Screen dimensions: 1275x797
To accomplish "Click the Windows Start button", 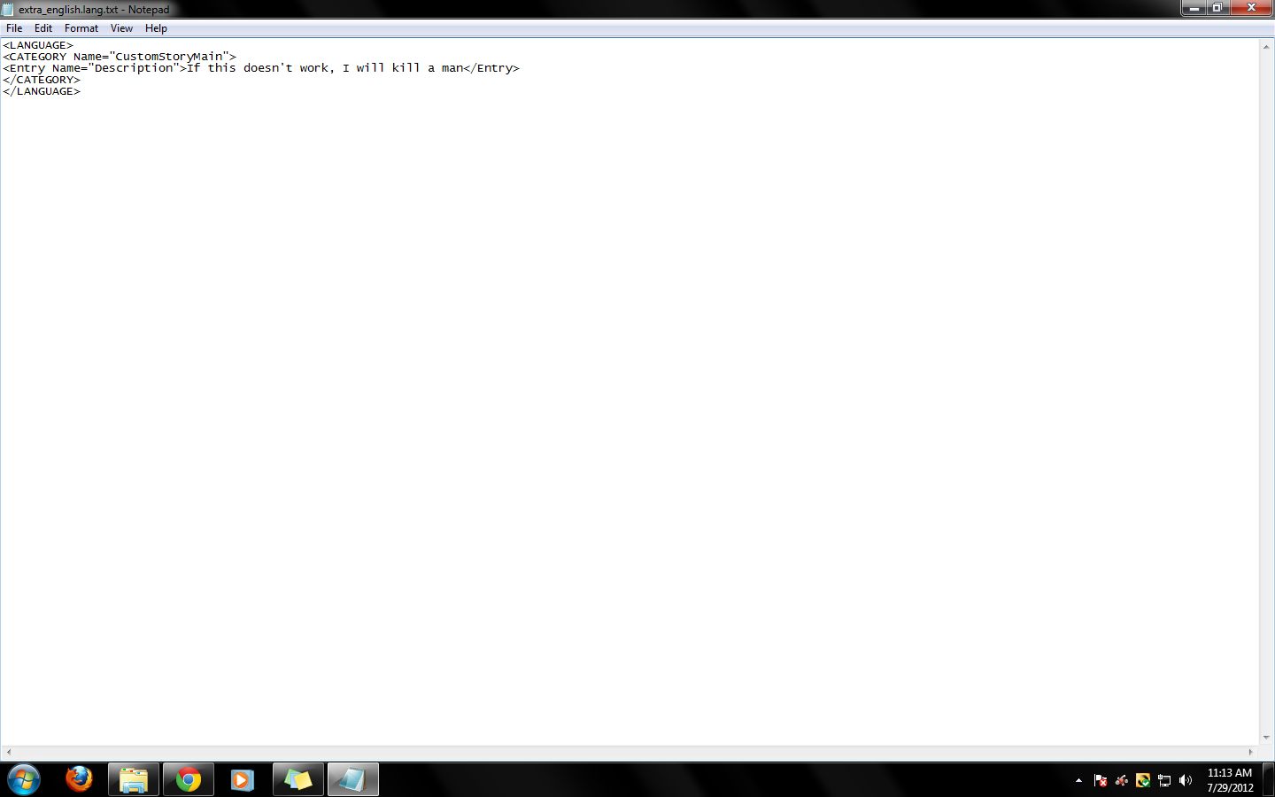I will click(x=24, y=779).
